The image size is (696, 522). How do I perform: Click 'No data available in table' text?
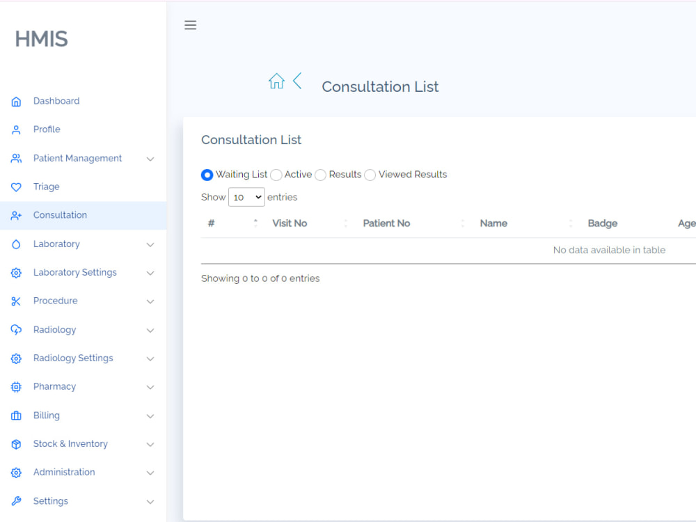(x=609, y=250)
